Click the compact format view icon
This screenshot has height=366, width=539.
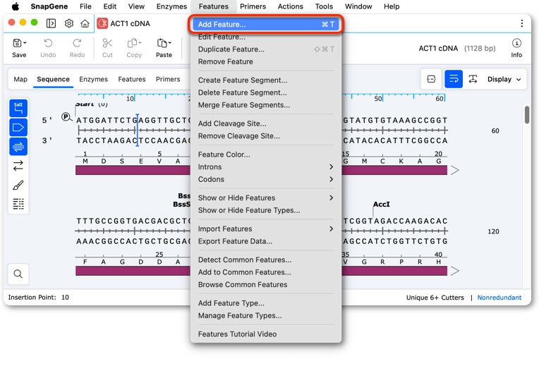[431, 79]
